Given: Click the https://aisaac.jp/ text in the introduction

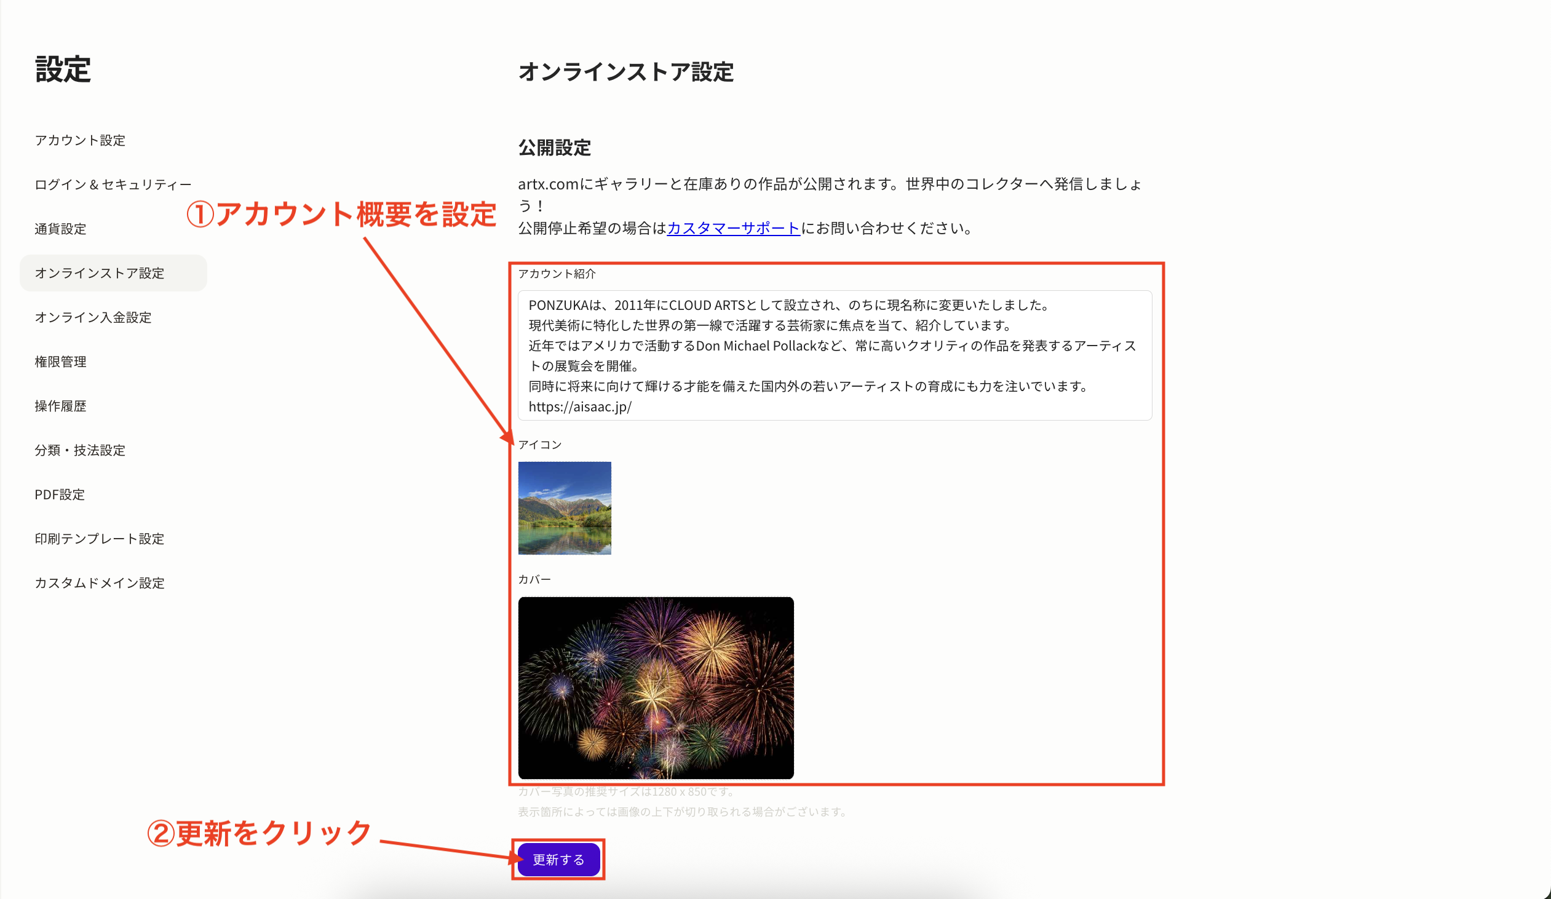Looking at the screenshot, I should [x=580, y=406].
